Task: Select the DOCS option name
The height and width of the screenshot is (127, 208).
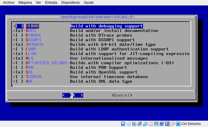Action: (x=31, y=31)
